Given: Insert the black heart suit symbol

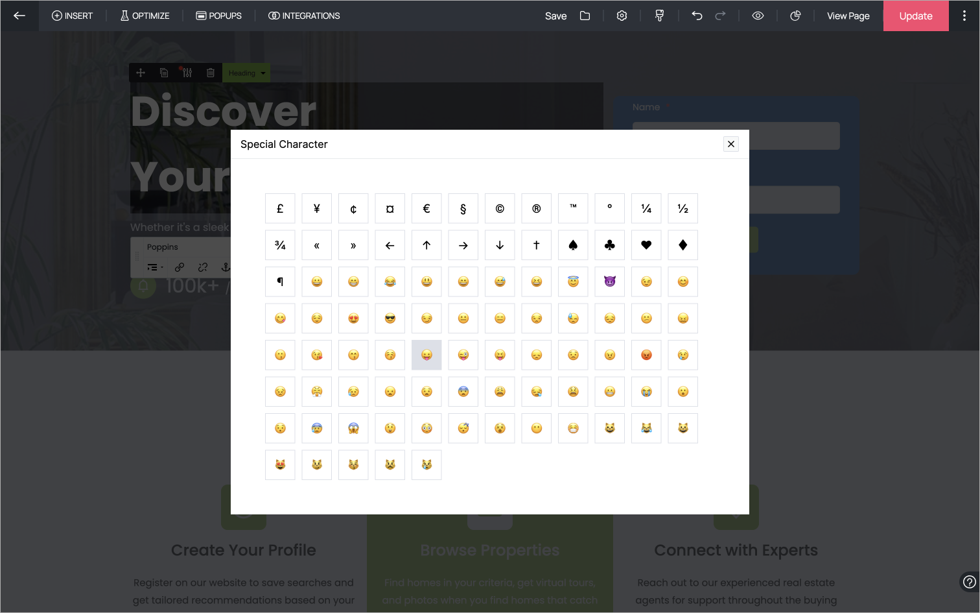Looking at the screenshot, I should (646, 245).
